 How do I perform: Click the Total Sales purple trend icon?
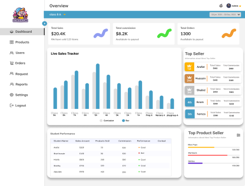click(101, 34)
